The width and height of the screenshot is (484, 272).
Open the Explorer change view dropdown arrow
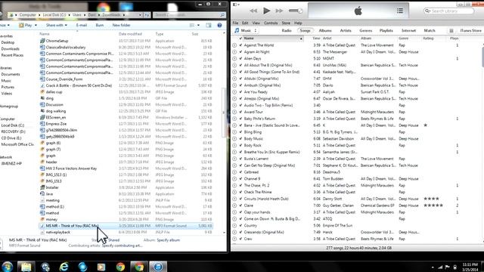tap(198, 25)
